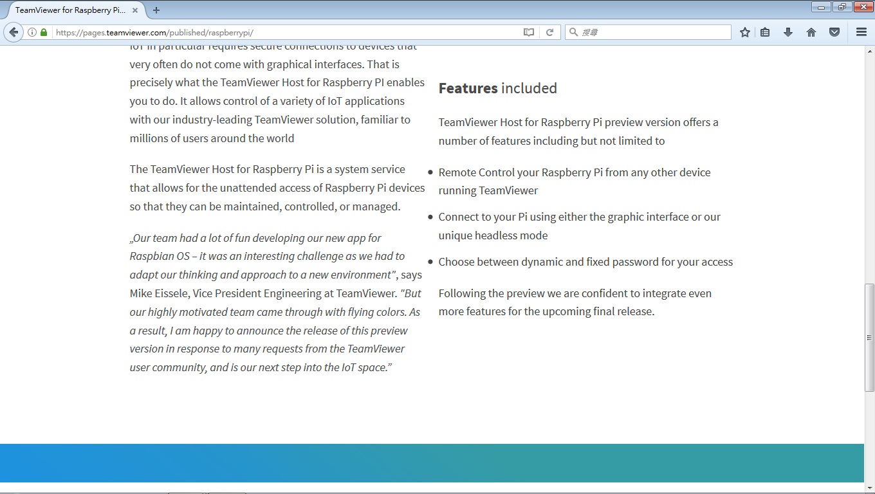875x494 pixels.
Task: Open site information icon in address bar
Action: tap(32, 32)
